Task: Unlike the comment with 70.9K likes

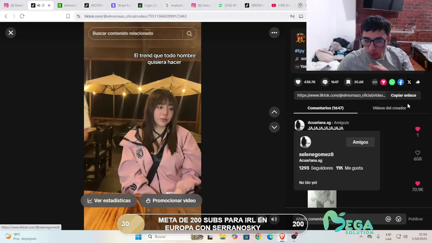Action: [417, 184]
